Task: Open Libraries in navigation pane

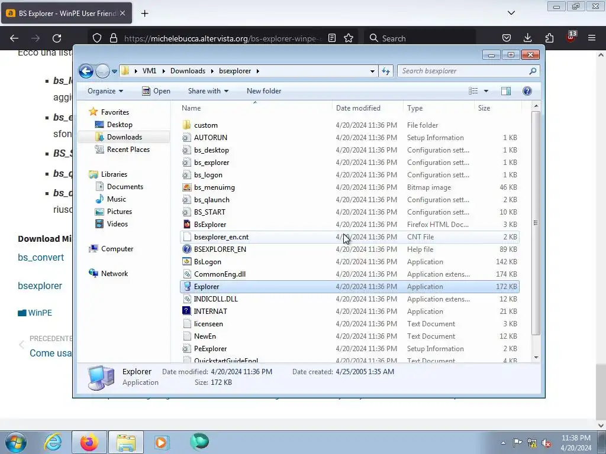Action: coord(114,174)
